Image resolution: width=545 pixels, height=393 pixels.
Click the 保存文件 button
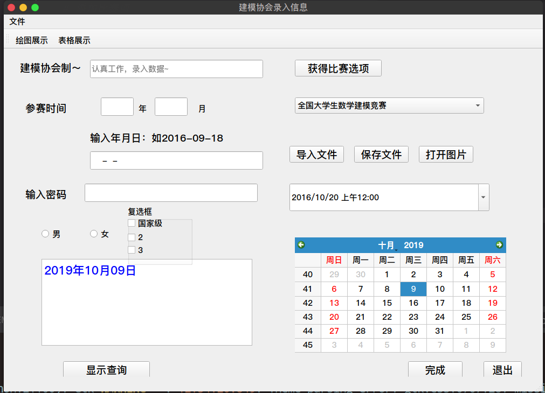tap(381, 155)
